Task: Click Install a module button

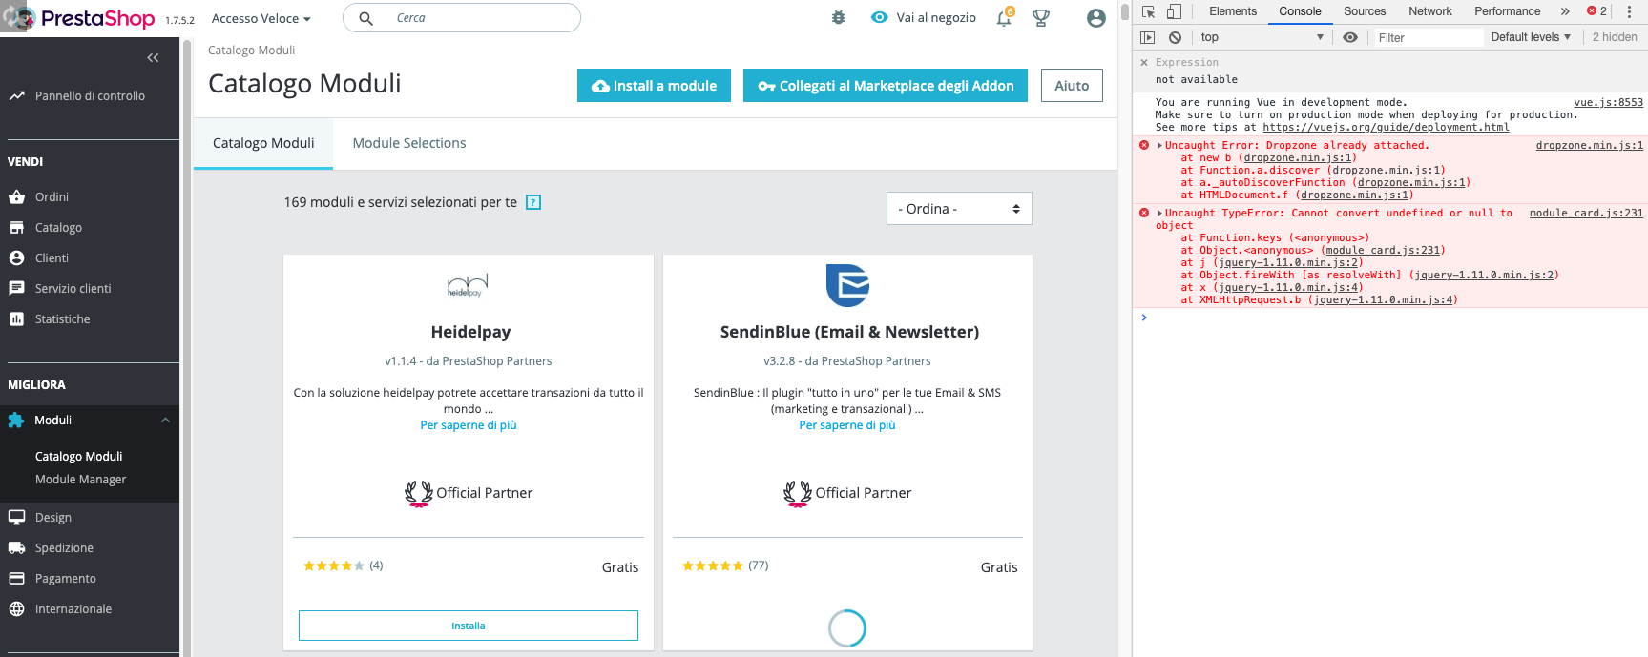Action: 654,86
